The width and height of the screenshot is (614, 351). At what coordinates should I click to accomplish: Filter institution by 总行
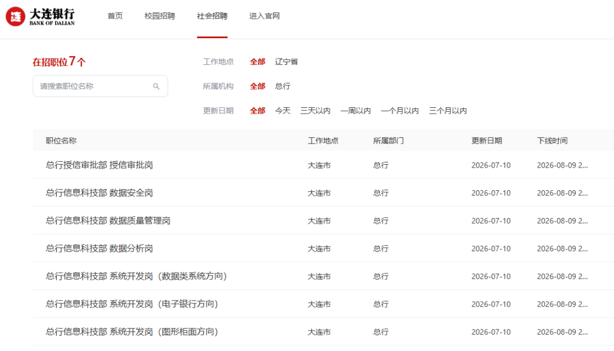(x=283, y=86)
